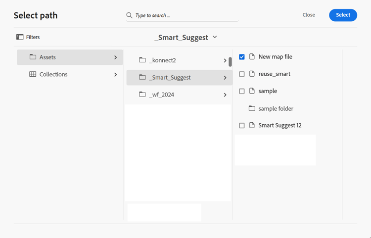Click the sample folder icon
Screen dimensions: 371x238
tap(252, 108)
